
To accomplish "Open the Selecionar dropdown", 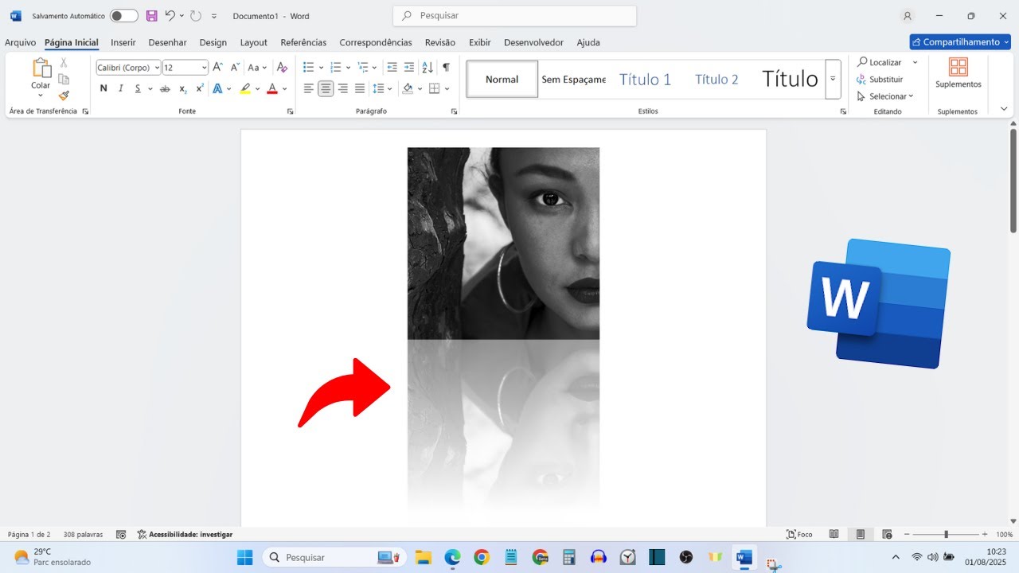I will coord(885,96).
